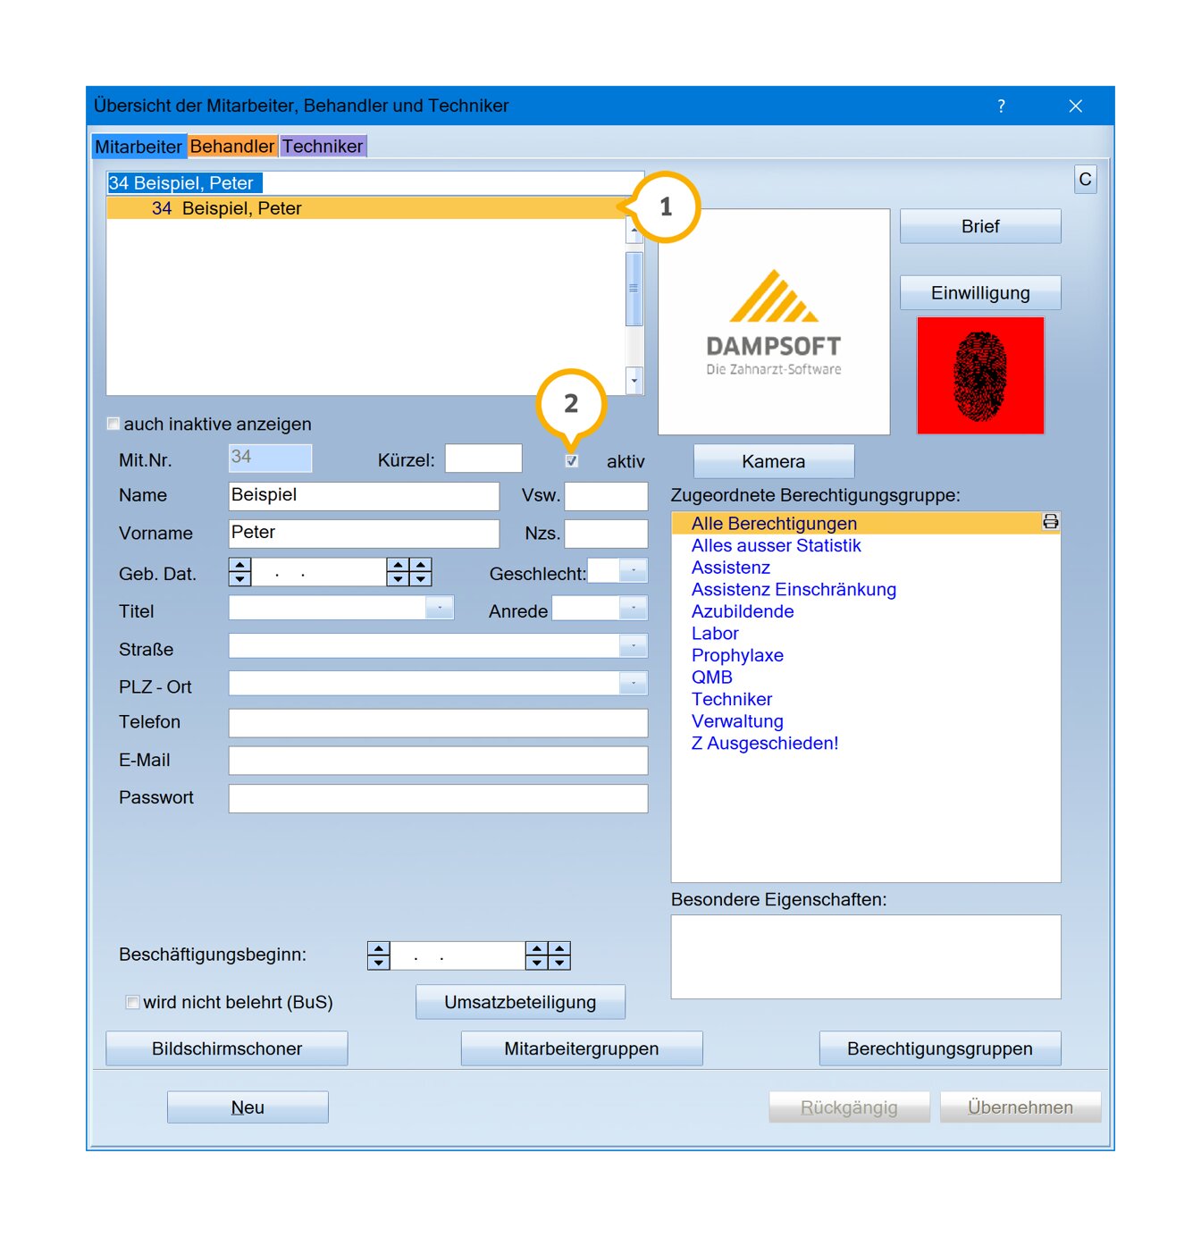1201x1237 pixels.
Task: Open the Titel dropdown
Action: [x=440, y=608]
